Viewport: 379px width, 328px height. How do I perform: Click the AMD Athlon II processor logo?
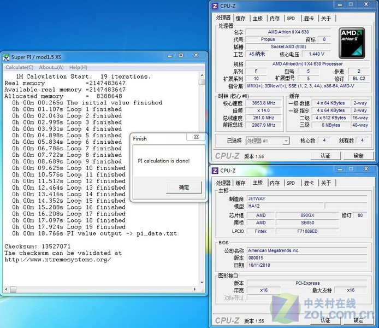pos(352,43)
